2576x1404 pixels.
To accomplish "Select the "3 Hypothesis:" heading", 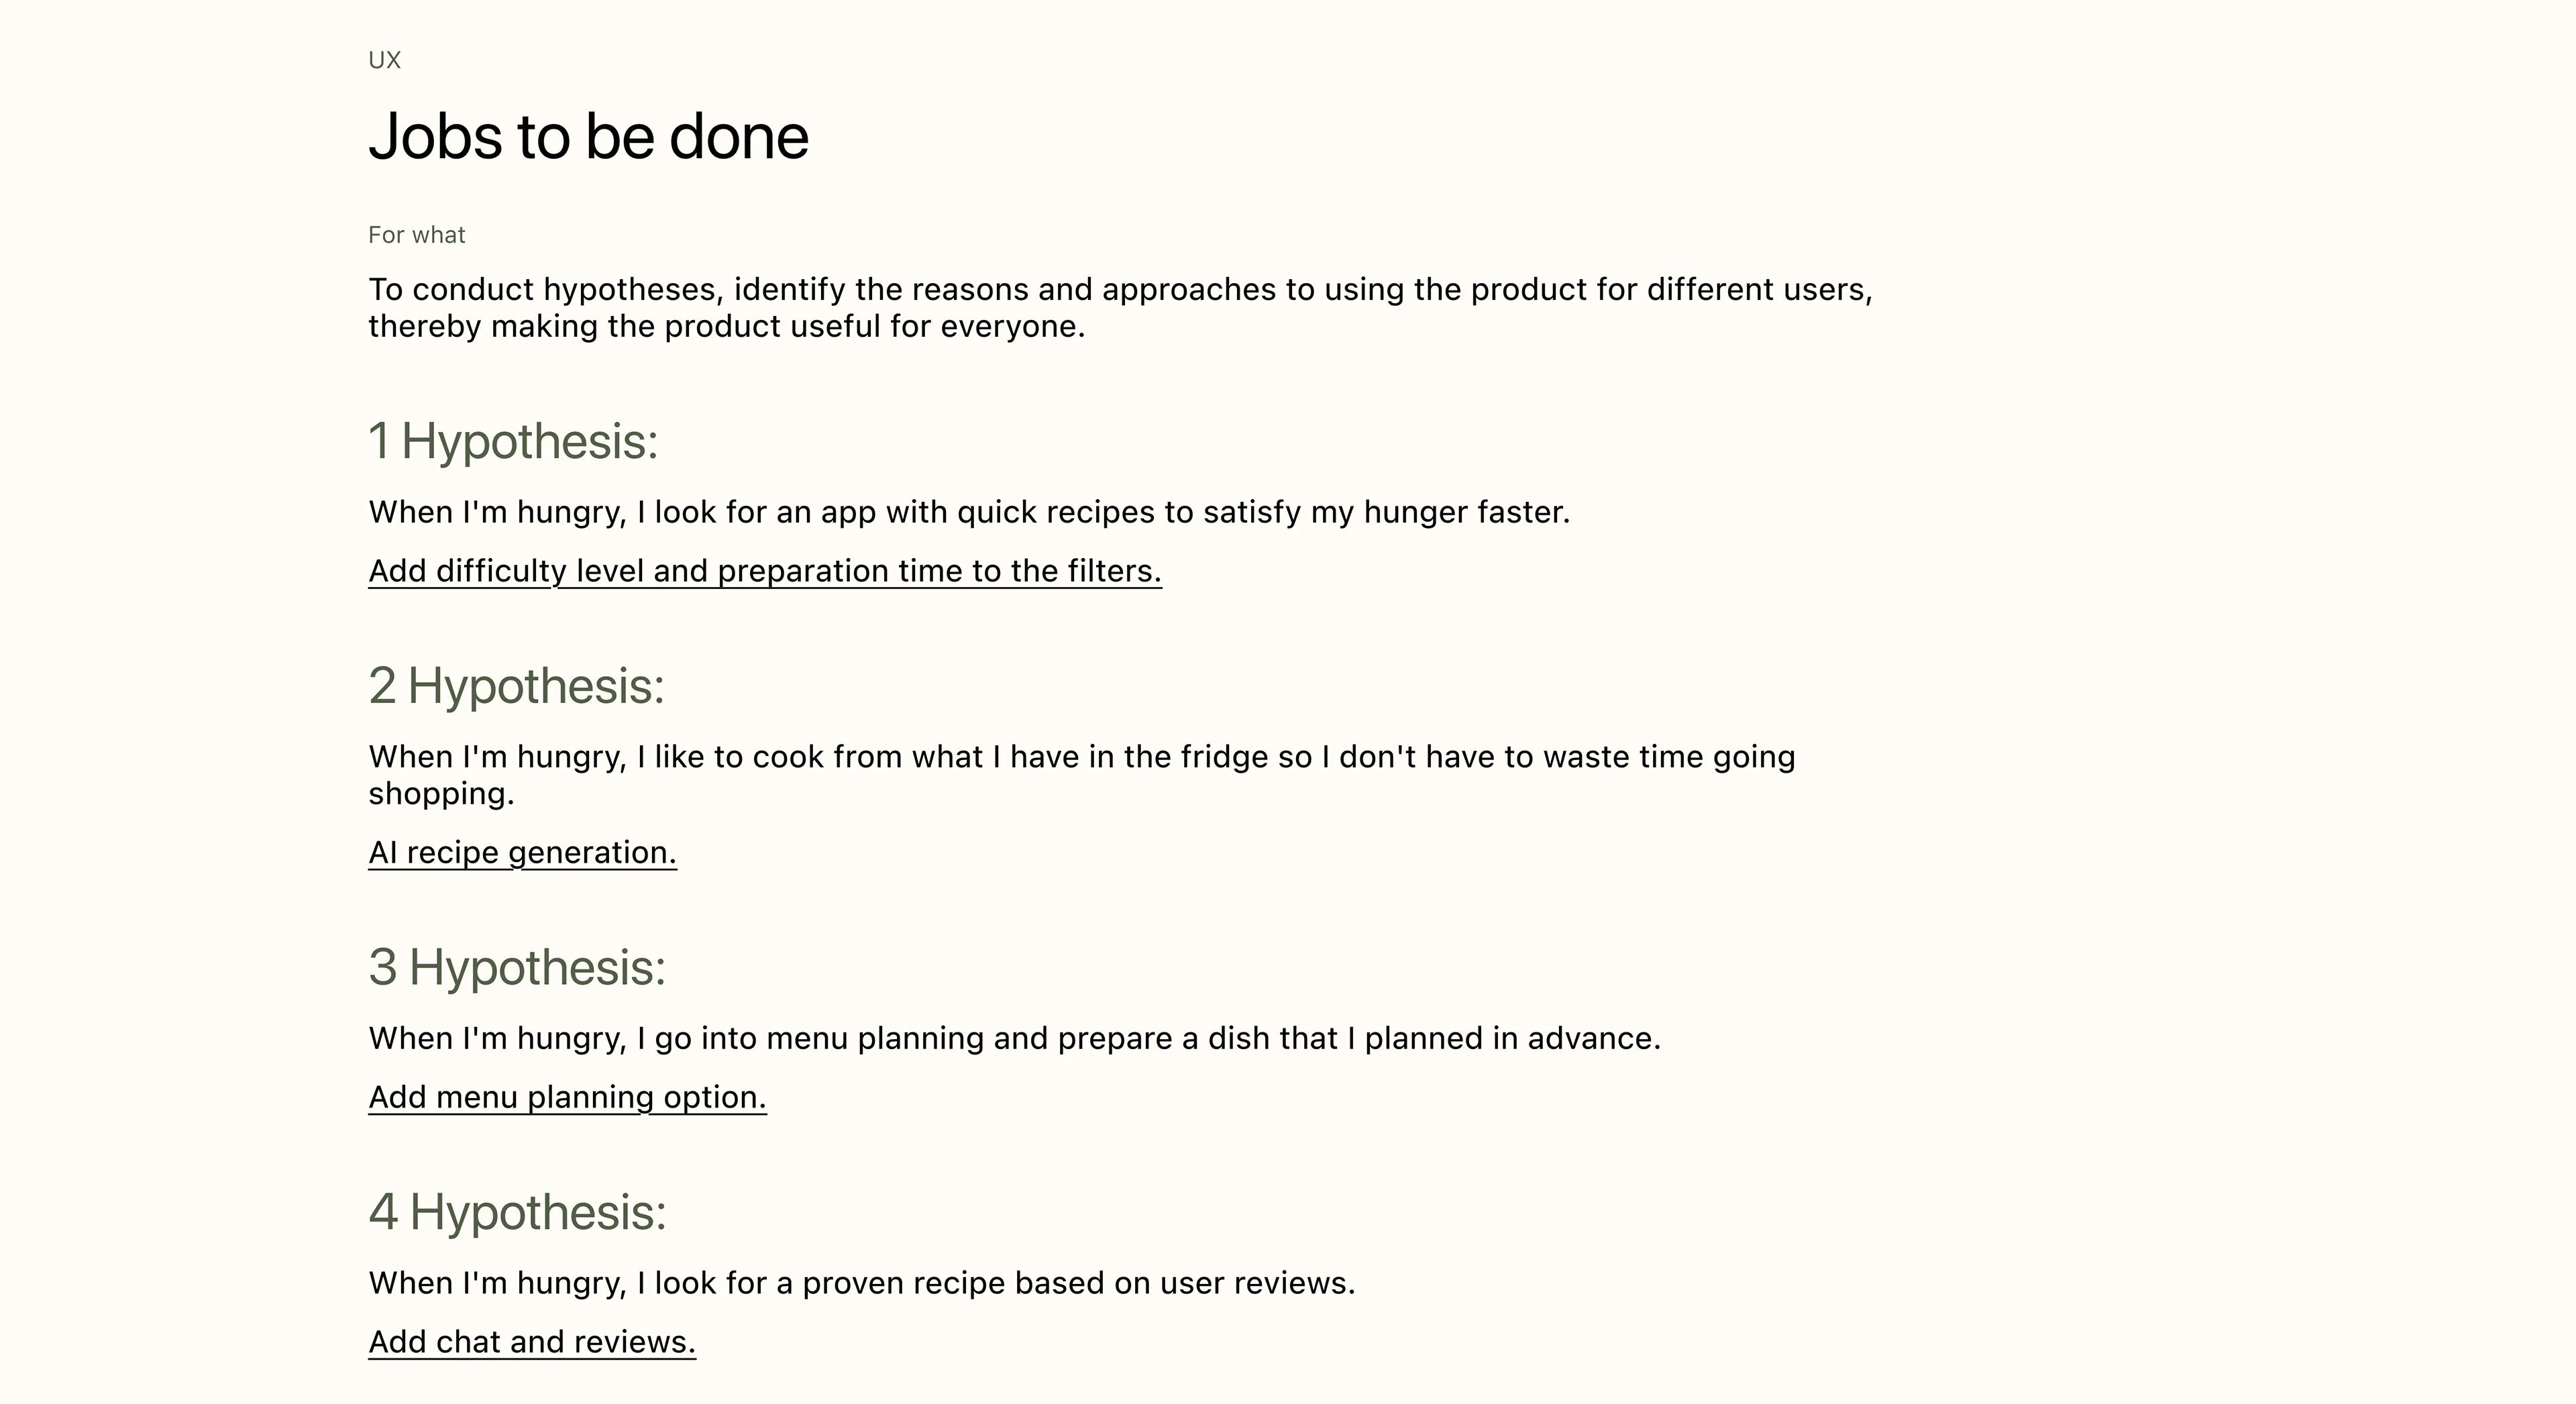I will [x=517, y=967].
